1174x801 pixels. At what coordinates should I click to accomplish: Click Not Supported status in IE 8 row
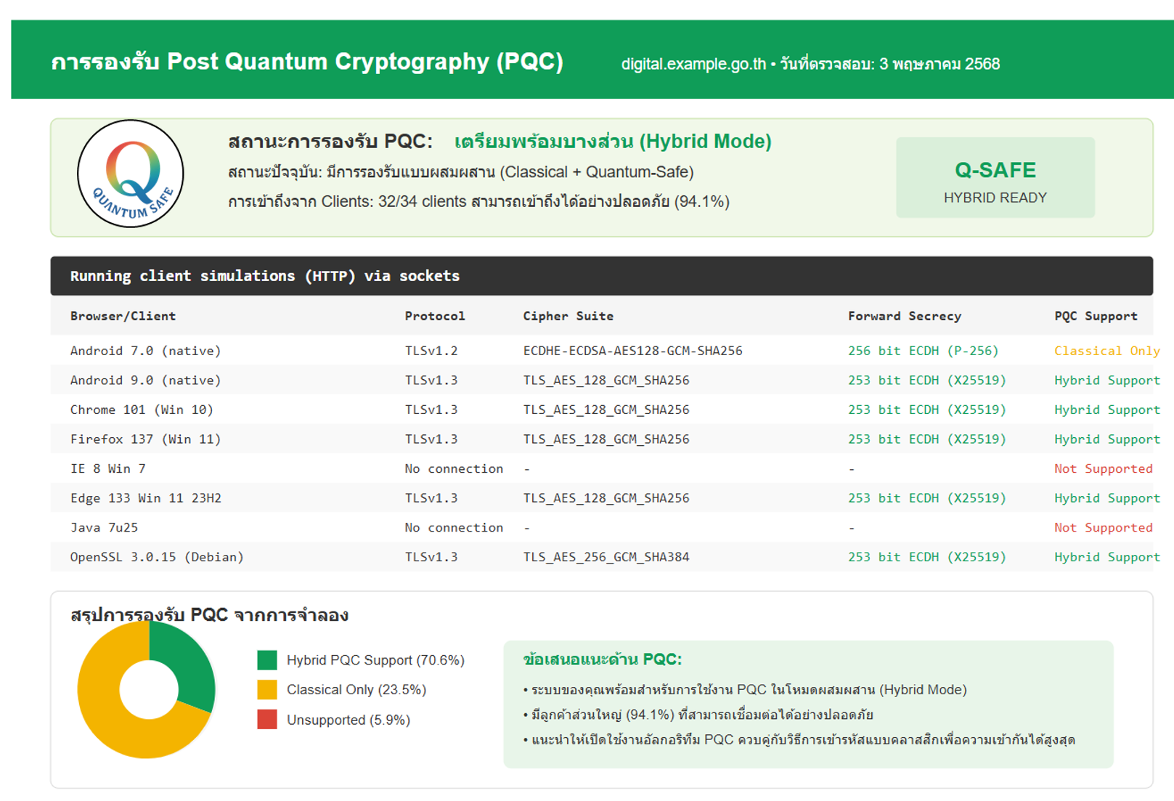(1103, 468)
